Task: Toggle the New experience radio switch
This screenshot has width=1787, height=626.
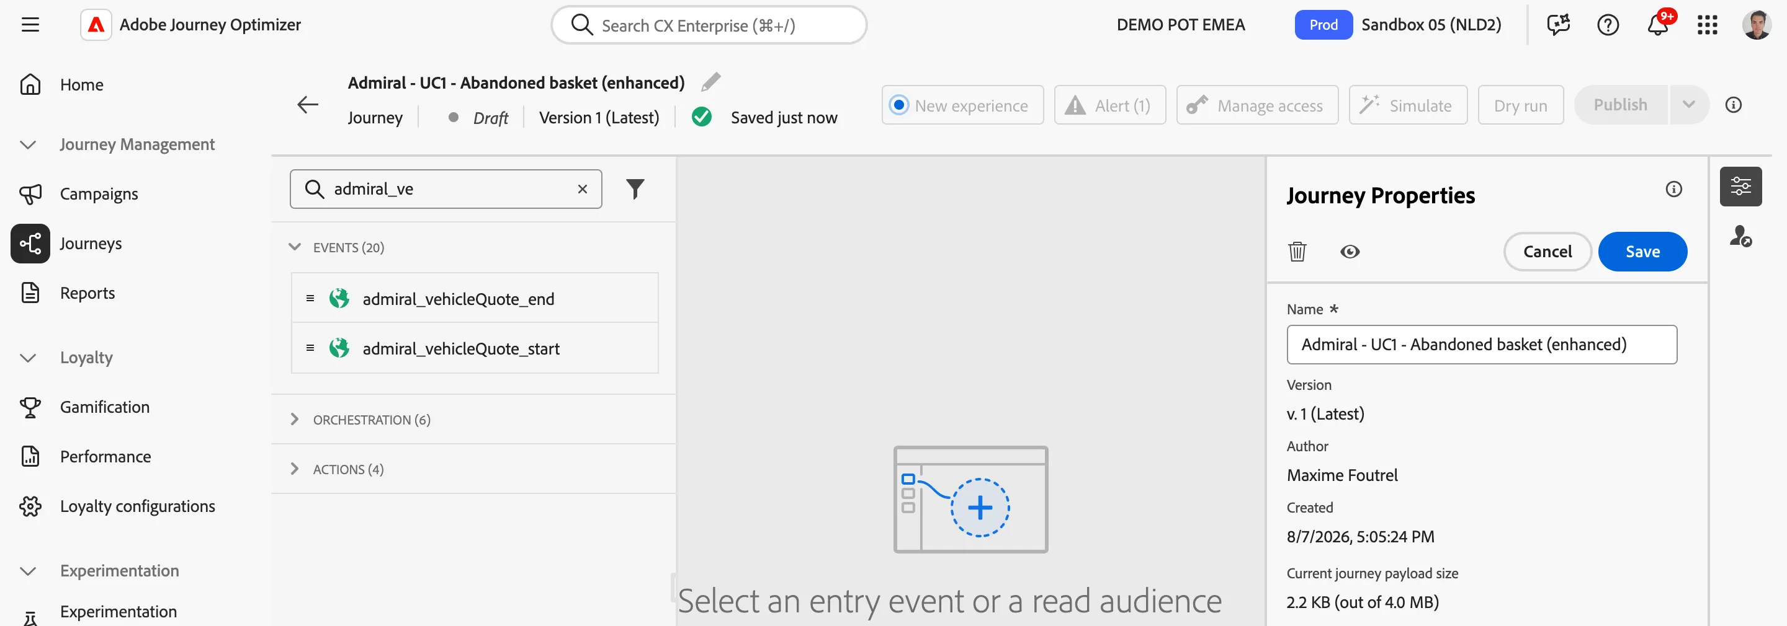Action: [x=899, y=105]
